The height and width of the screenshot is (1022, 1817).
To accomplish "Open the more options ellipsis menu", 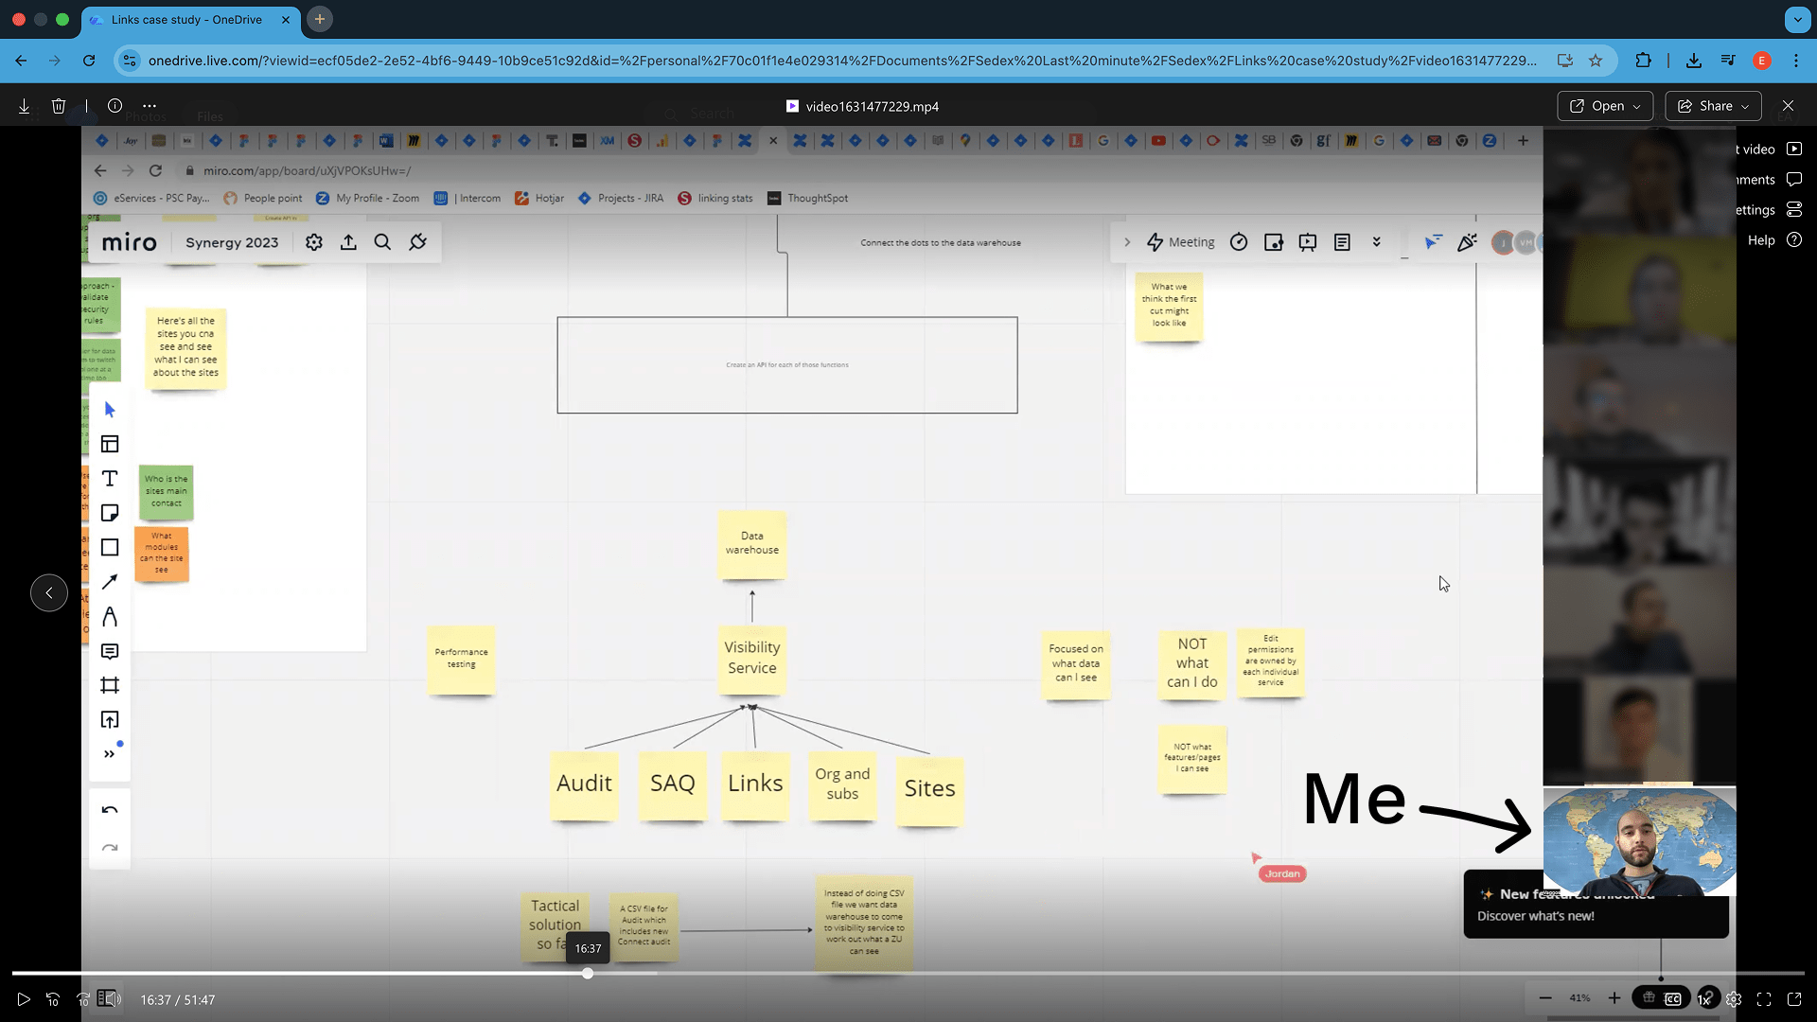I will [150, 106].
